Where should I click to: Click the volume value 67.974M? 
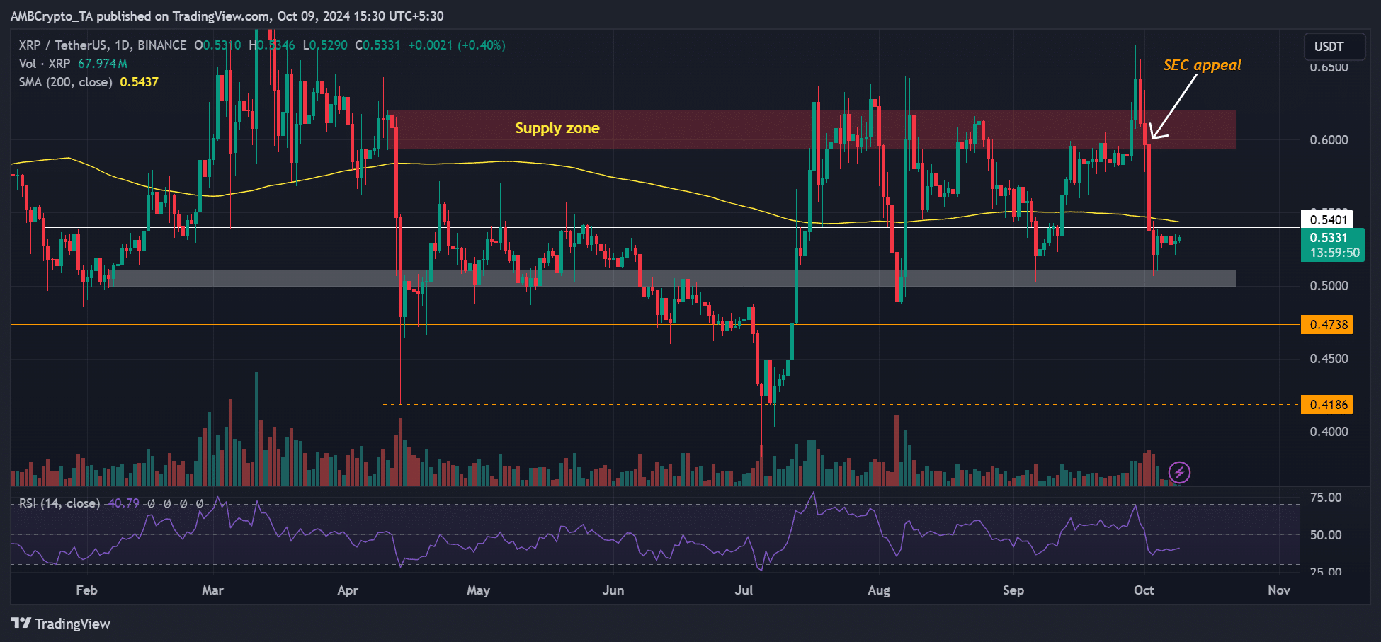pos(103,64)
